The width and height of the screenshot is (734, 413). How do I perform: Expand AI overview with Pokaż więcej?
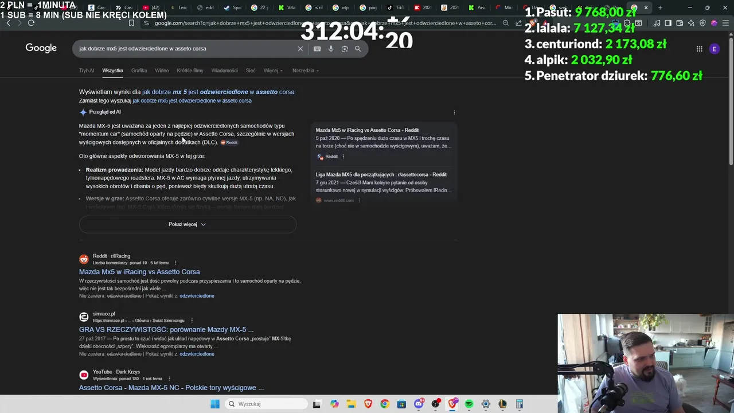pos(188,224)
